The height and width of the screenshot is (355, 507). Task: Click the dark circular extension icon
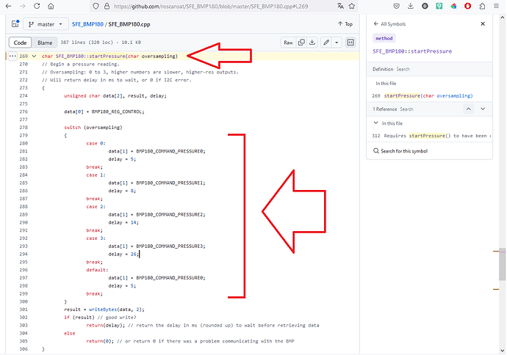[x=425, y=6]
